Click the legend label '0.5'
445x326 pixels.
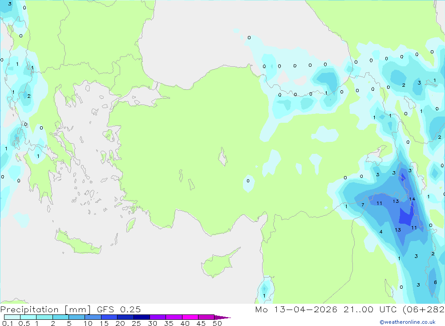(24, 323)
